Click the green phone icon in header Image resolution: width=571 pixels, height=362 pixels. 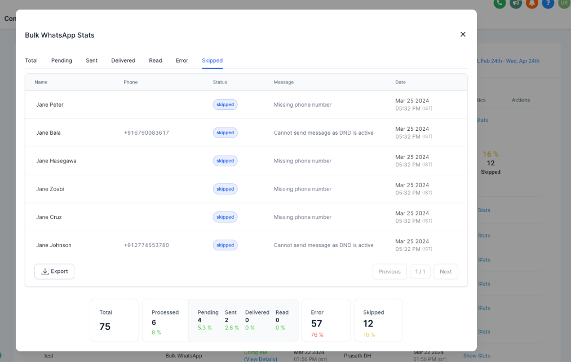point(499,3)
